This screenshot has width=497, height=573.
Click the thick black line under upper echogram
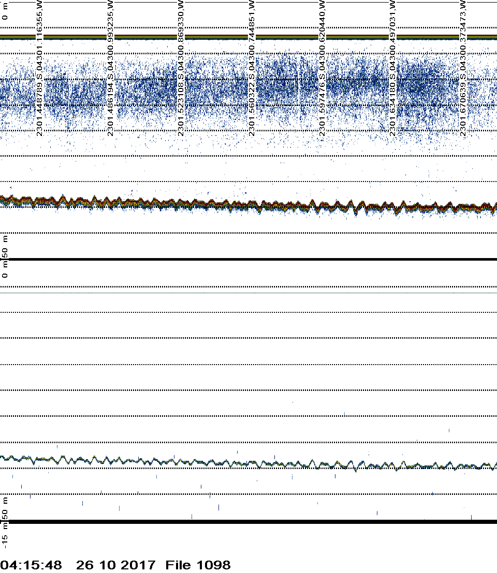[x=248, y=259]
